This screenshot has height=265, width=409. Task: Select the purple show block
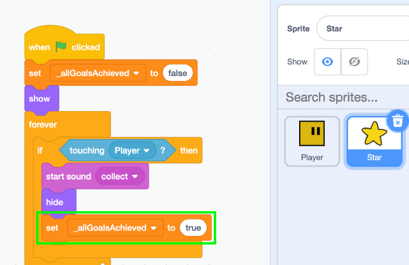coord(40,99)
